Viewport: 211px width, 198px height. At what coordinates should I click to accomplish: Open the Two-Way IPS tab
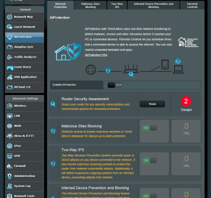tap(117, 5)
